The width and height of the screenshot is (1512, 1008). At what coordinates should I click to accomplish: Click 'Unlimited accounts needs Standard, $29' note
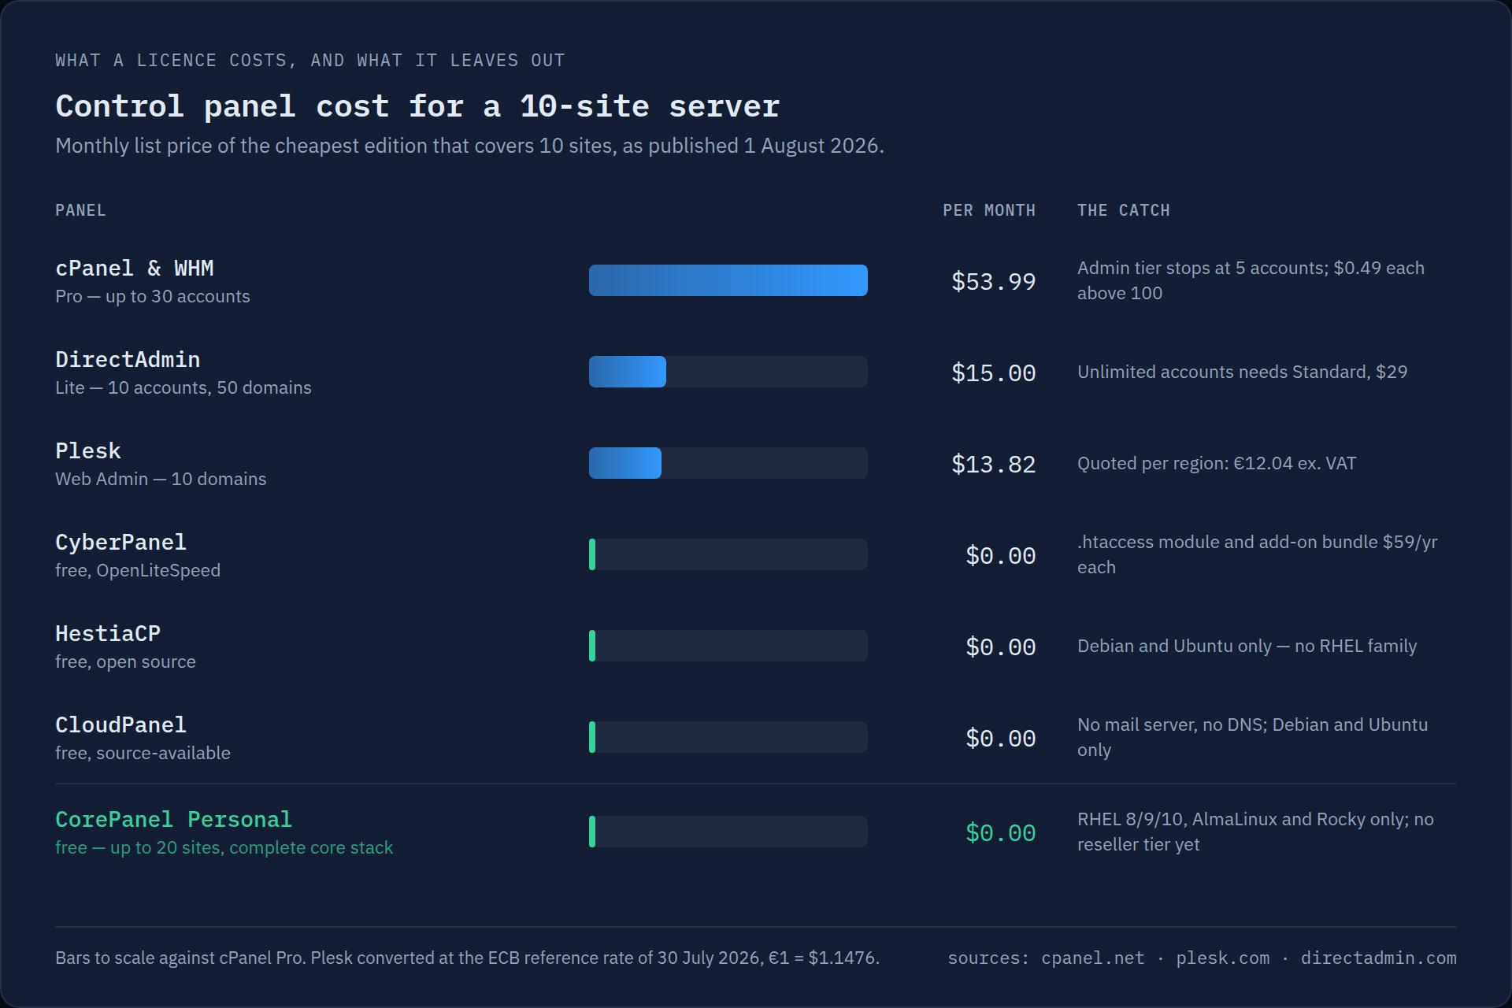click(1242, 372)
